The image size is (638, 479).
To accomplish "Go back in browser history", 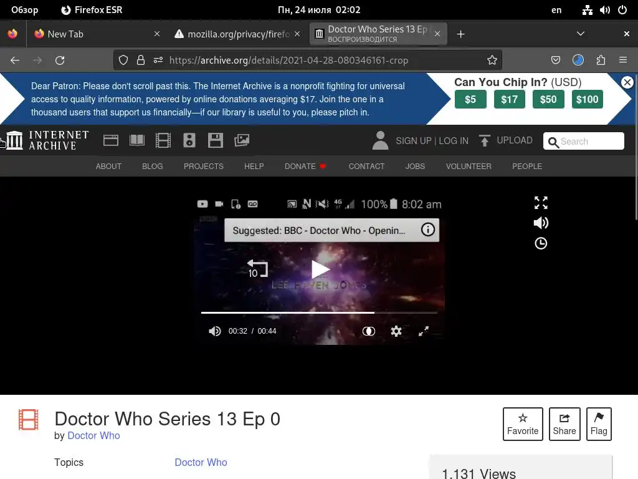I will [x=15, y=60].
